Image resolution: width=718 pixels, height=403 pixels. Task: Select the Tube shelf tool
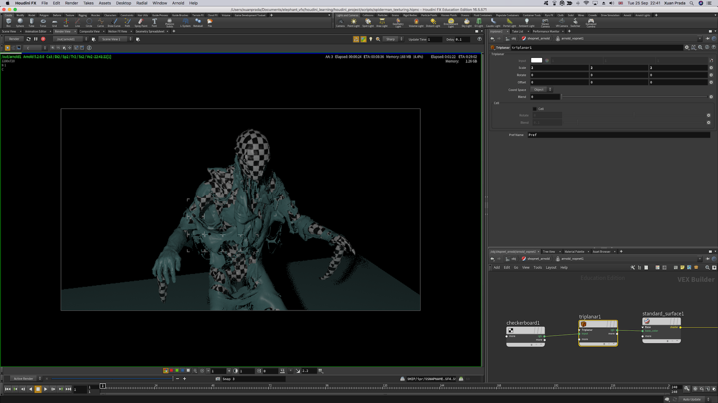[31, 23]
